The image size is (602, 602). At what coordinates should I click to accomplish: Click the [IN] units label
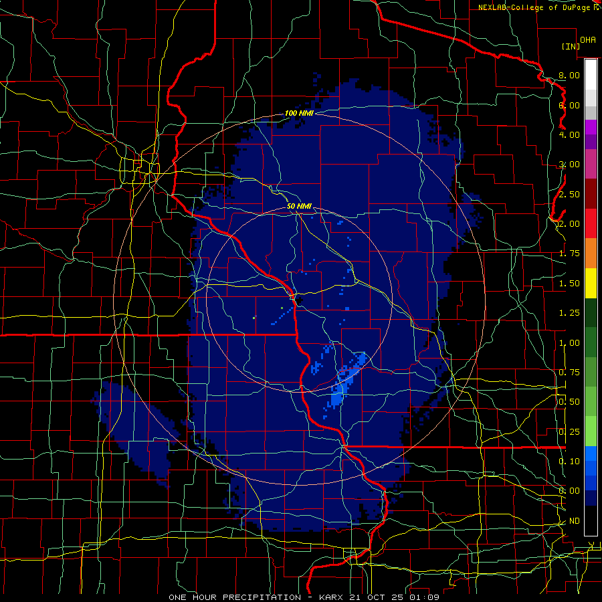coord(571,46)
